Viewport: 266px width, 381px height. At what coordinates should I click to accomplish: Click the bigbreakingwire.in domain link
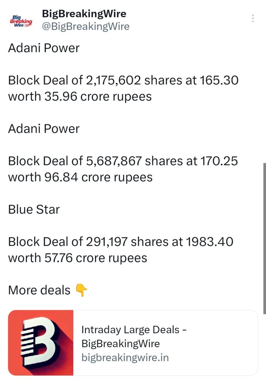(x=124, y=358)
